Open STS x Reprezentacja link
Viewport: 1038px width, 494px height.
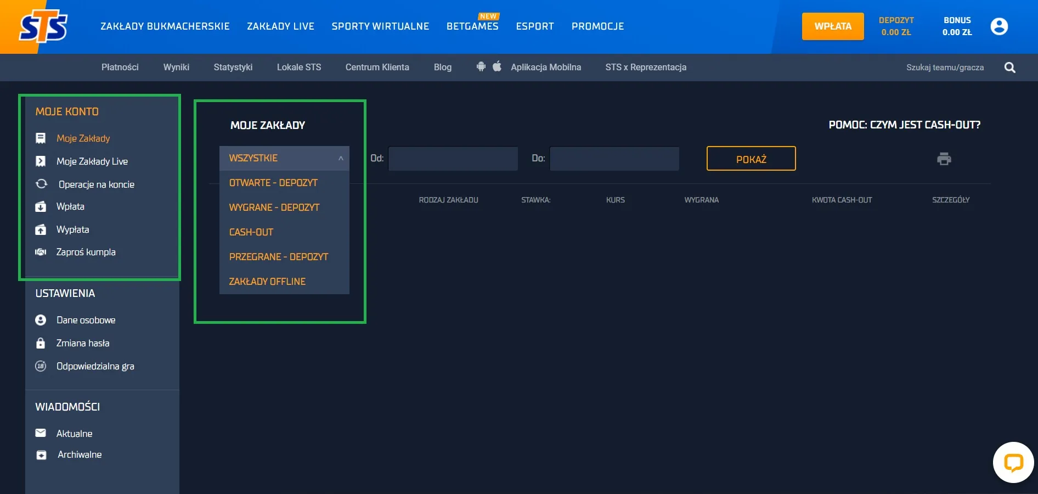(646, 67)
